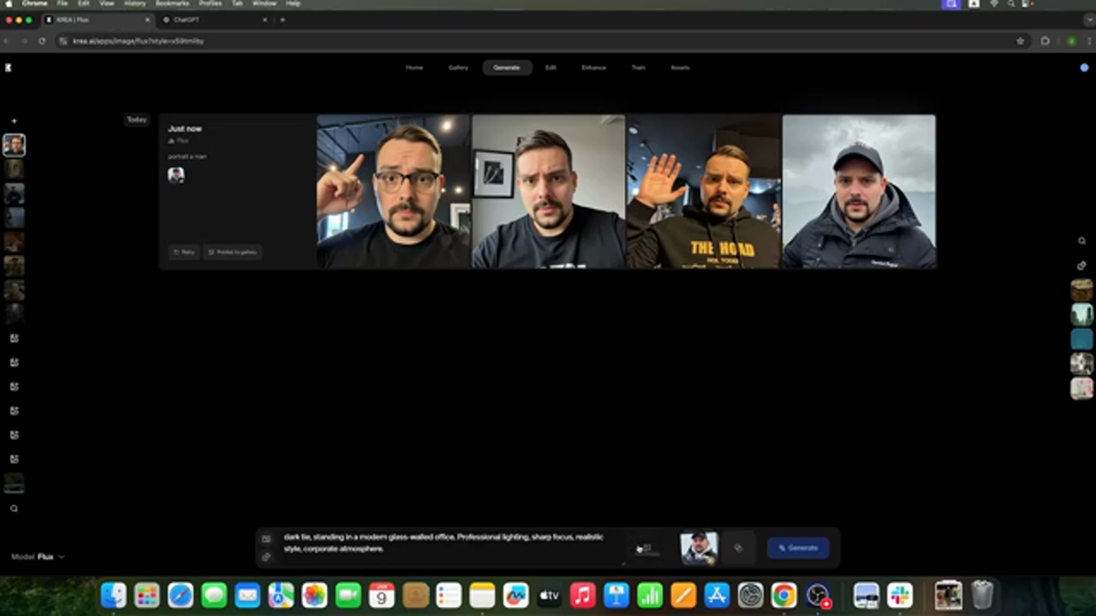Open generated image of man in The Road hoodie
The width and height of the screenshot is (1096, 616).
[704, 192]
